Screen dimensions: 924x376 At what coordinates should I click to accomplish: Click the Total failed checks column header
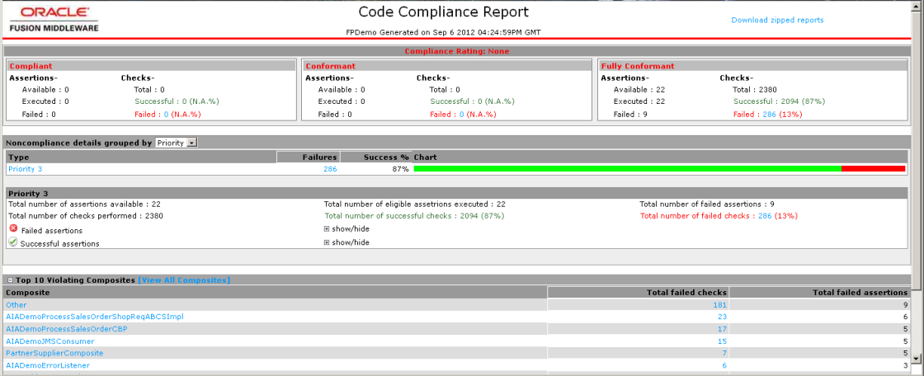639,293
